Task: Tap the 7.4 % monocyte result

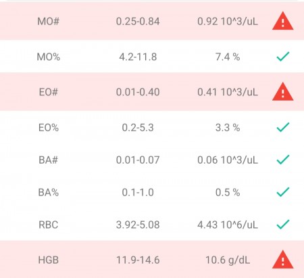Action: click(228, 57)
